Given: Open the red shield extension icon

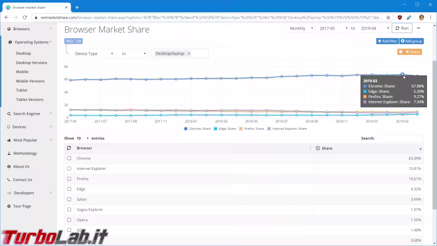Looking at the screenshot, I should click(x=400, y=17).
